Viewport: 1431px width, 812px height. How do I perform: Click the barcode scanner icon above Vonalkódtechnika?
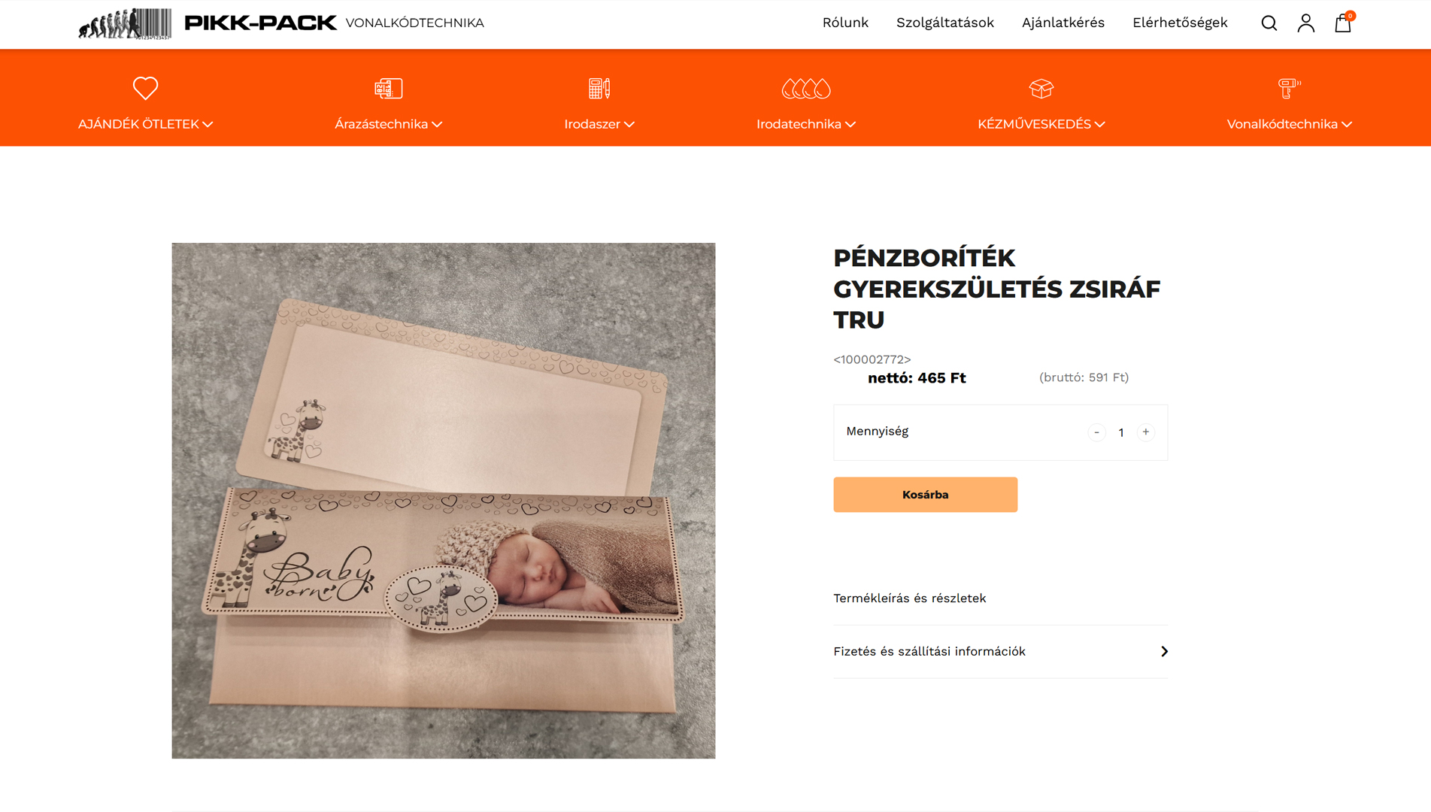(x=1289, y=88)
